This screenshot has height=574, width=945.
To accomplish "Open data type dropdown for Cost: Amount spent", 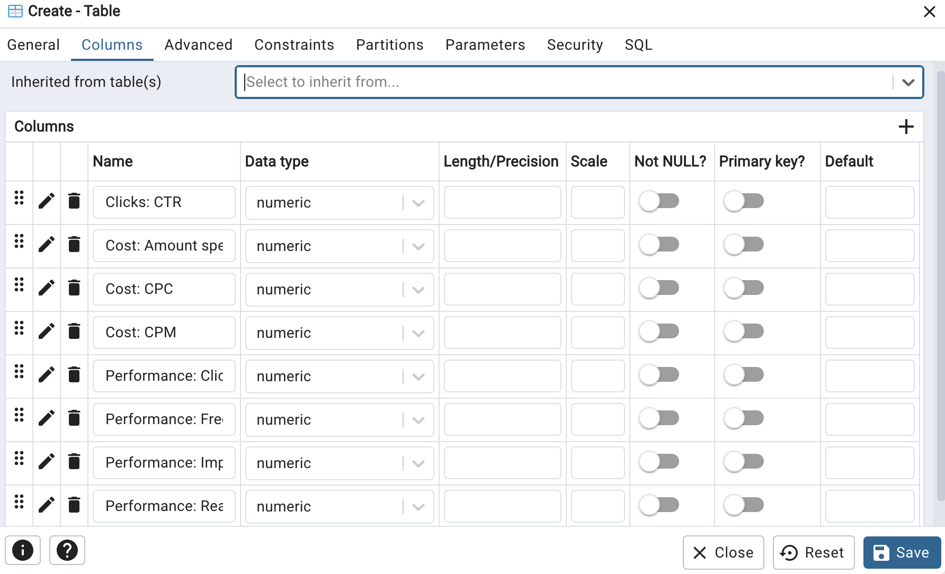I will click(x=340, y=246).
